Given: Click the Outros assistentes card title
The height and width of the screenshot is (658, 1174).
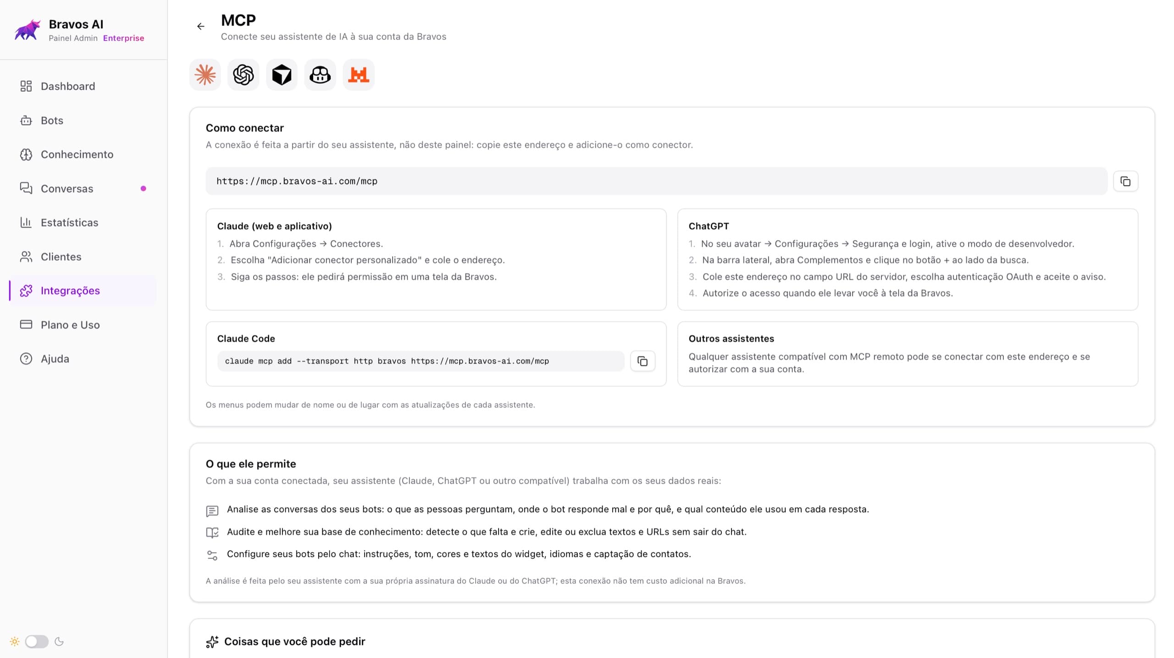Looking at the screenshot, I should (x=731, y=338).
